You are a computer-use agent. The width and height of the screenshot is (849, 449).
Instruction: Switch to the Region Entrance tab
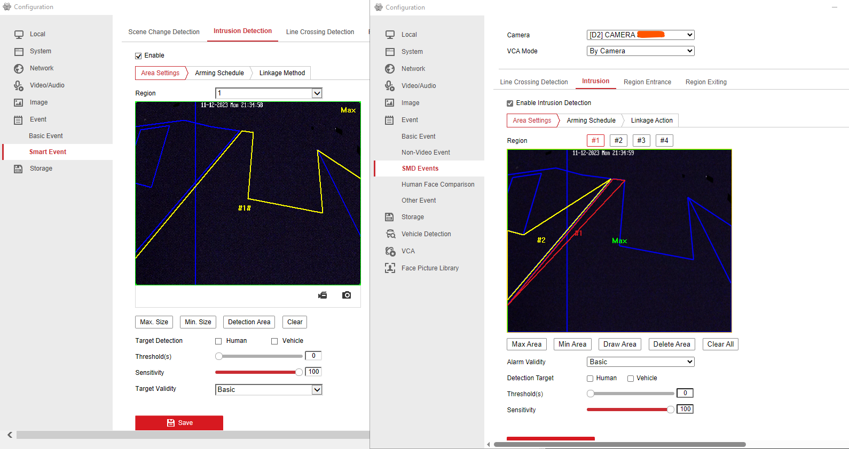[647, 82]
